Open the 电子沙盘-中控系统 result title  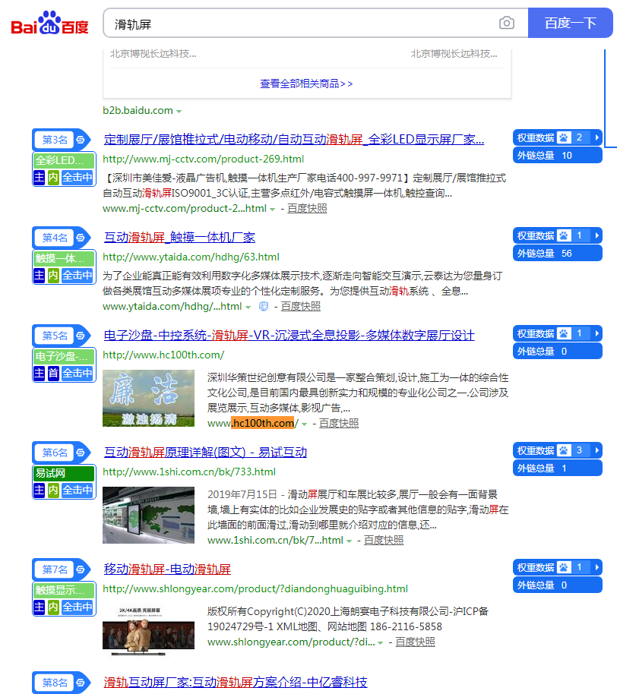click(290, 336)
